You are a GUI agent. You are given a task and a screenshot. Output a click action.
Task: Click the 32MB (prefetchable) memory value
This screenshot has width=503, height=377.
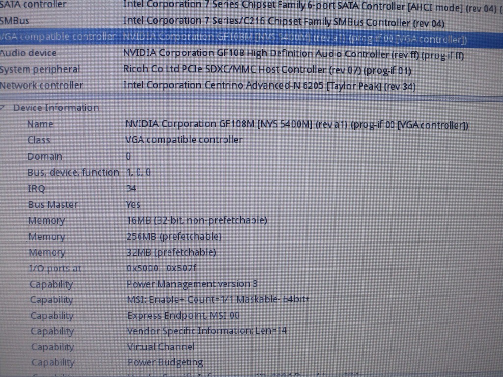171,252
